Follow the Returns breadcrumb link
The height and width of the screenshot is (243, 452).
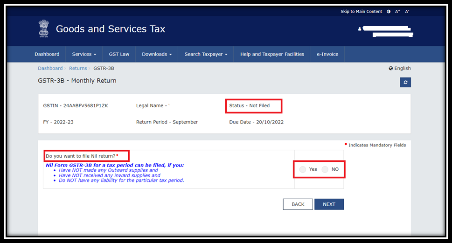coord(78,68)
